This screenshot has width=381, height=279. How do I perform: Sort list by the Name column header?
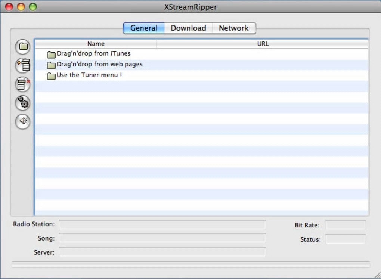click(x=96, y=44)
